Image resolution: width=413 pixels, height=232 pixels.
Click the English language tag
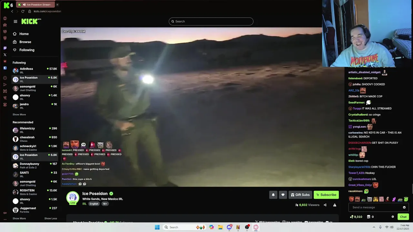tap(94, 204)
